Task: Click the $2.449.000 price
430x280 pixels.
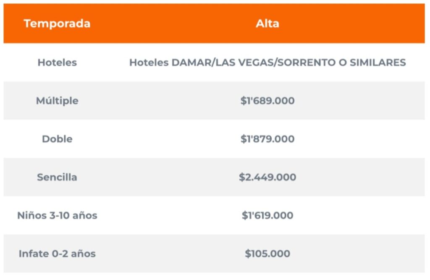Action: [x=267, y=177]
